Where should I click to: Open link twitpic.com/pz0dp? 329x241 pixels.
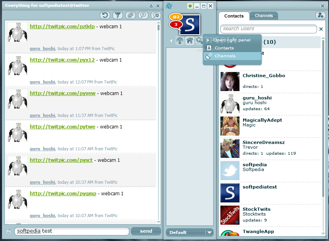click(62, 26)
